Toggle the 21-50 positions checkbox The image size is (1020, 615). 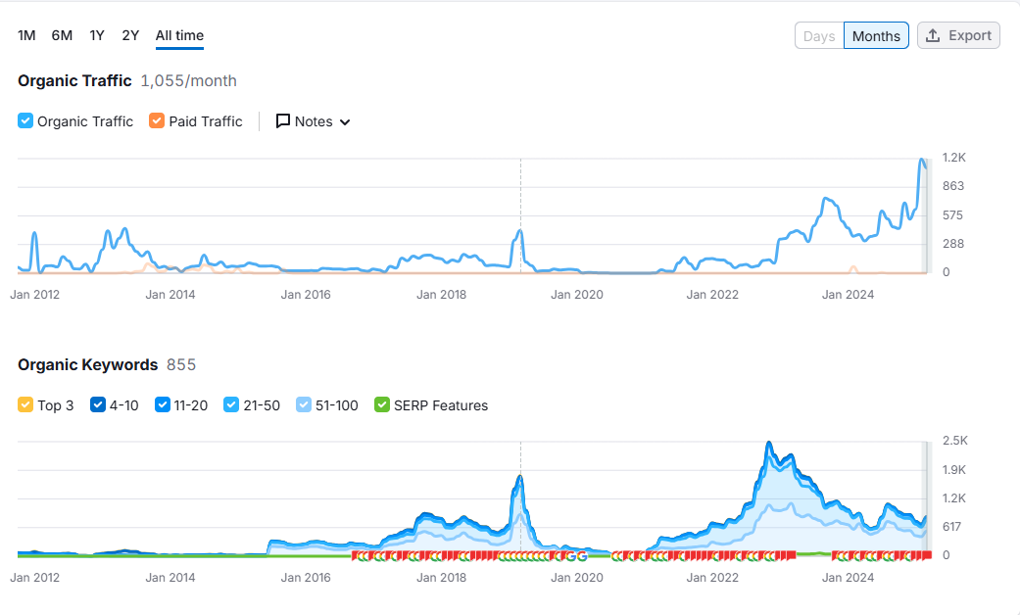coord(231,405)
